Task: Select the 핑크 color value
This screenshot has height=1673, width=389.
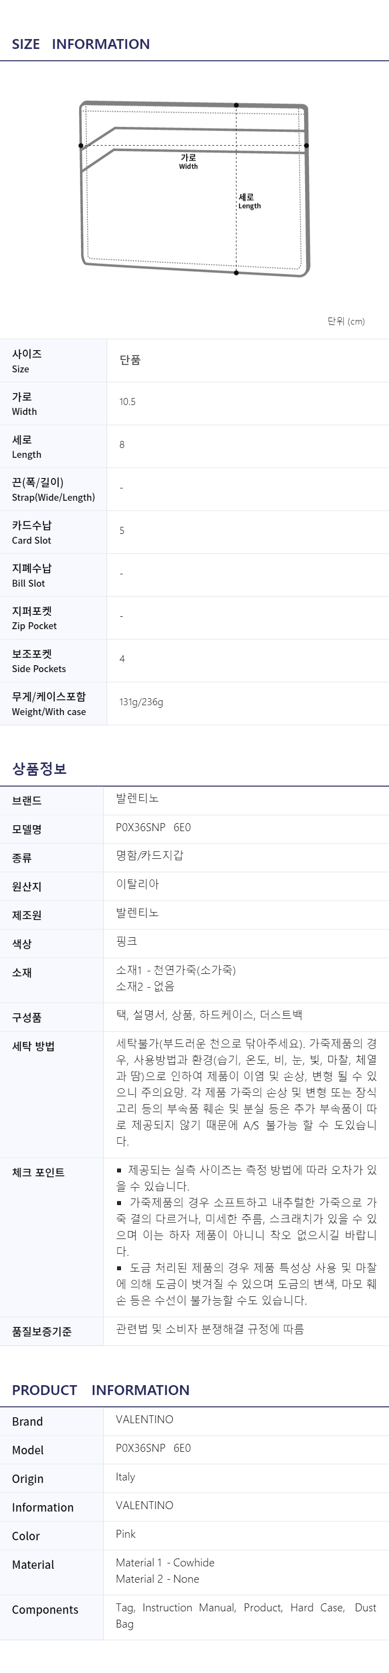Action: click(127, 941)
